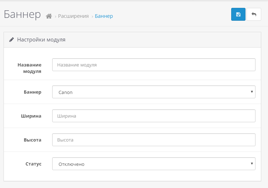Open the home icon in breadcrumb
Image resolution: width=268 pixels, height=188 pixels.
[x=49, y=16]
